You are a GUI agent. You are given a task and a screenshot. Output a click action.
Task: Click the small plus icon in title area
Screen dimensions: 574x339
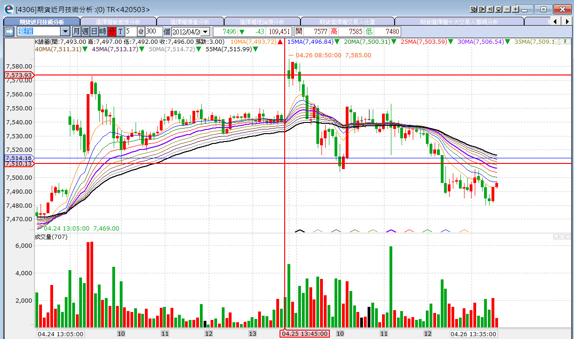point(515,9)
